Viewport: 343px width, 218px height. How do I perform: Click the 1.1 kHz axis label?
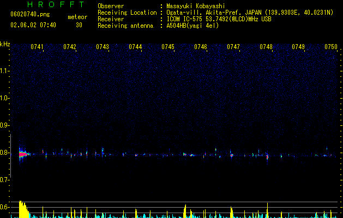click(5, 71)
